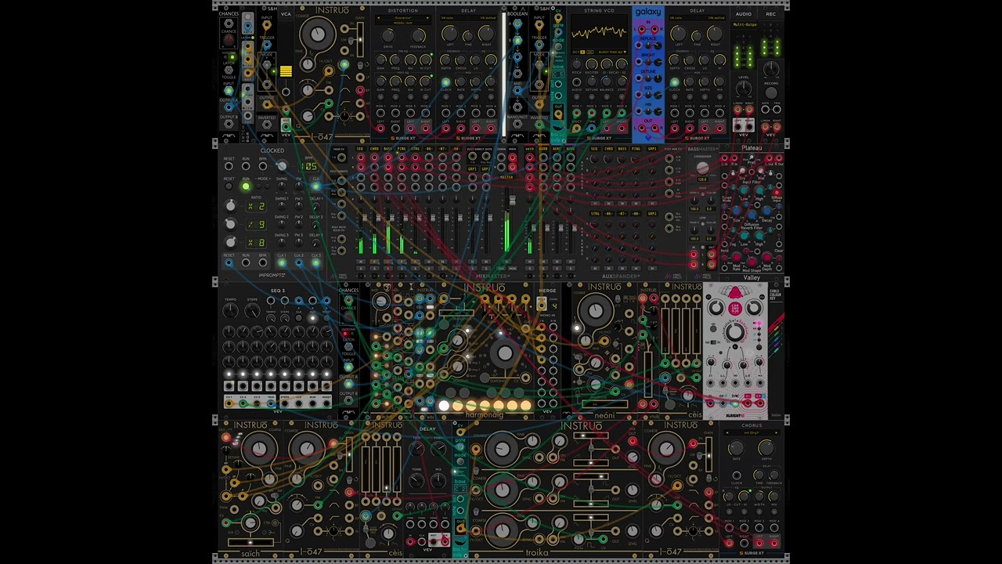Click the white lit first button on harmonaig

pyautogui.click(x=444, y=406)
